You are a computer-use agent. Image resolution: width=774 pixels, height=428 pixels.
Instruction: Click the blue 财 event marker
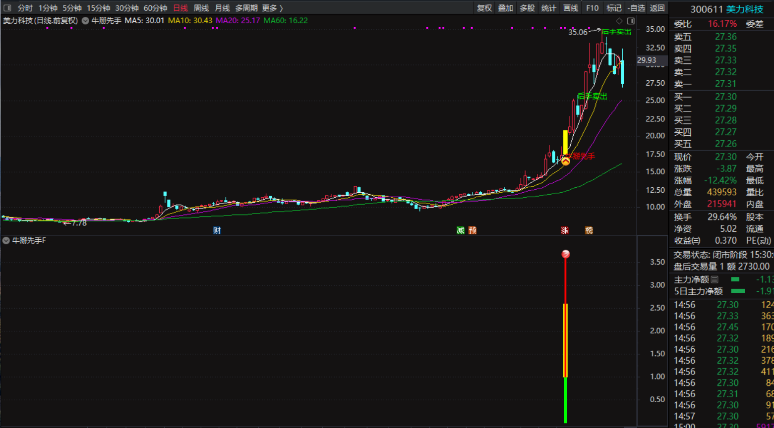click(x=217, y=230)
